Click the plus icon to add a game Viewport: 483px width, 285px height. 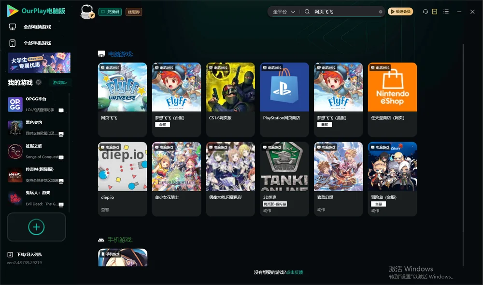coord(36,227)
